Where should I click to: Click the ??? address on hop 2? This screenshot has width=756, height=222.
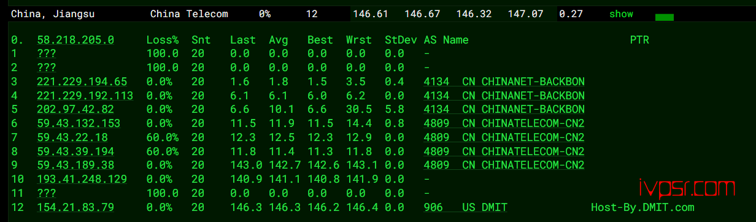pyautogui.click(x=47, y=67)
